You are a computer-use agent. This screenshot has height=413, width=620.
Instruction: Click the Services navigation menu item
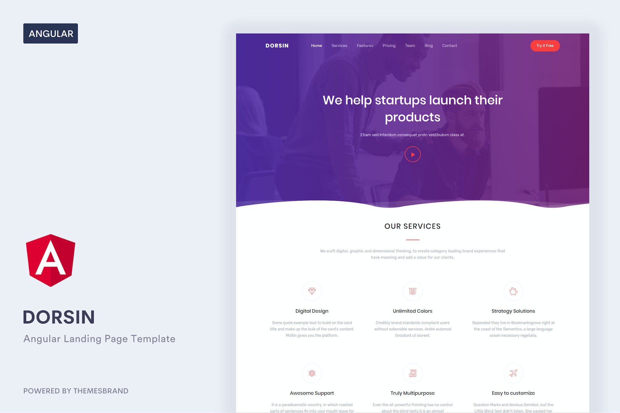coord(339,46)
